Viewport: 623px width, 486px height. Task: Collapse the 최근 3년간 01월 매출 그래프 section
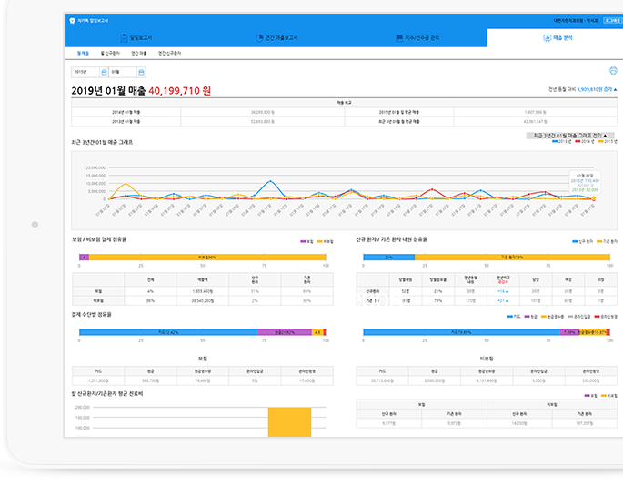(571, 136)
